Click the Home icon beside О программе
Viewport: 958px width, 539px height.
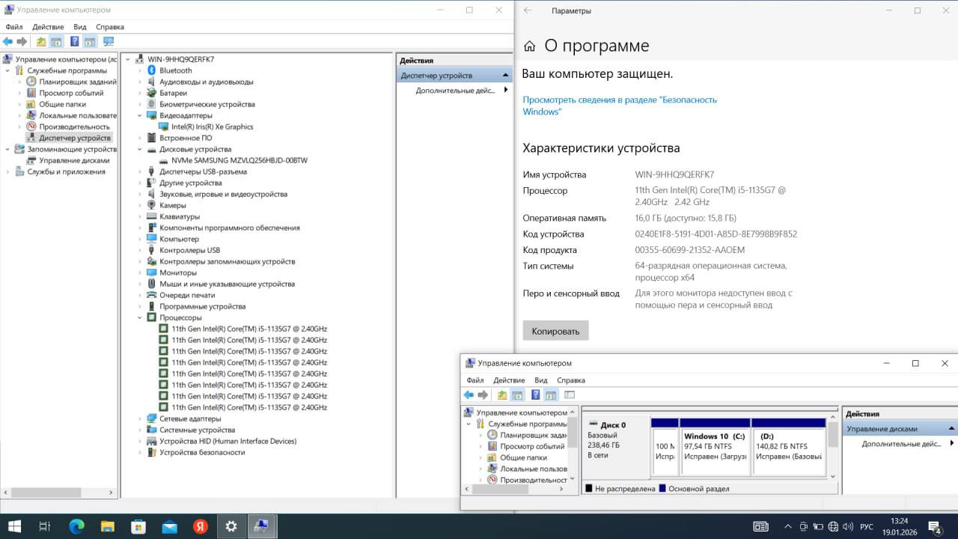[x=530, y=46]
